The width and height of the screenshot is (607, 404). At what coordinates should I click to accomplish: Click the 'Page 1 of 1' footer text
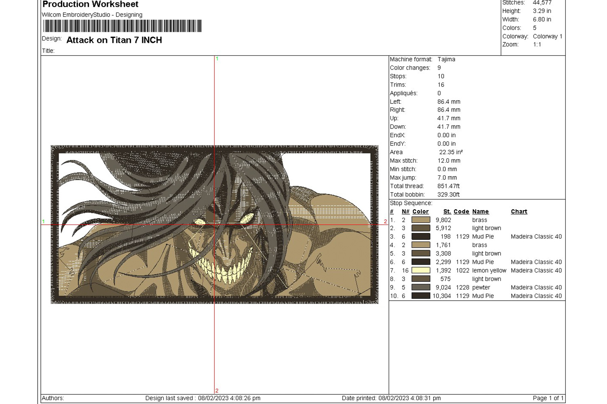pyautogui.click(x=548, y=398)
